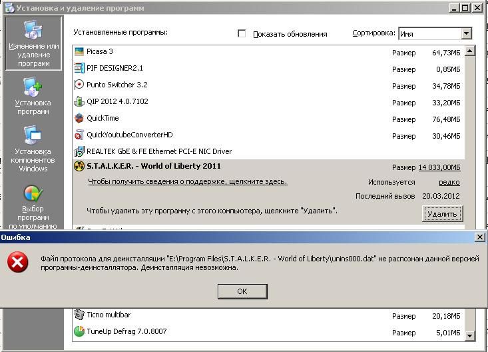The image size is (488, 352).
Task: Click the Picasa 3 program icon
Action: [x=79, y=51]
